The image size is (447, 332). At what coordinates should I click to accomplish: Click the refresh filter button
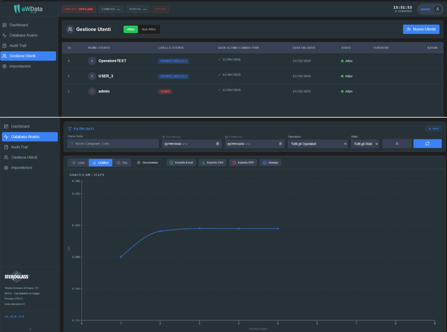[x=428, y=144]
